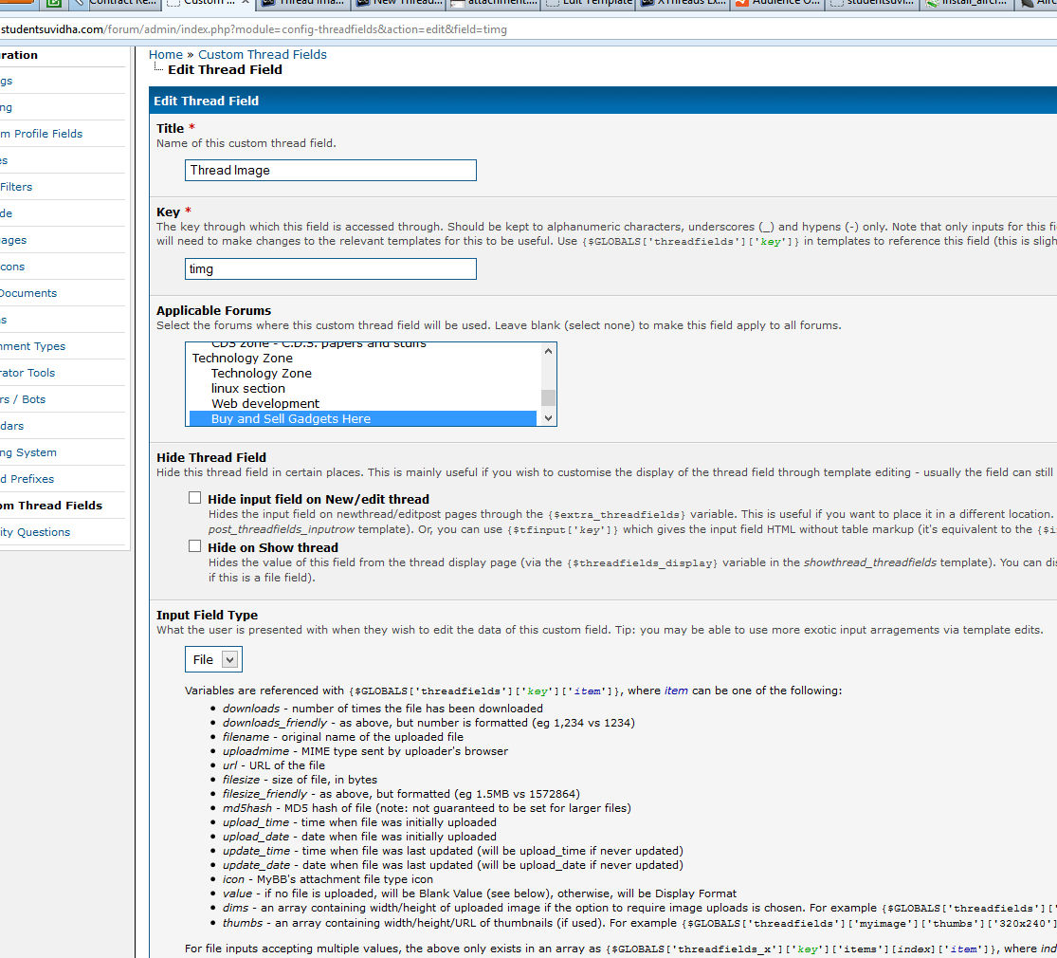Switch to the Edit Template browser tab
This screenshot has width=1057, height=958.
coord(595,3)
